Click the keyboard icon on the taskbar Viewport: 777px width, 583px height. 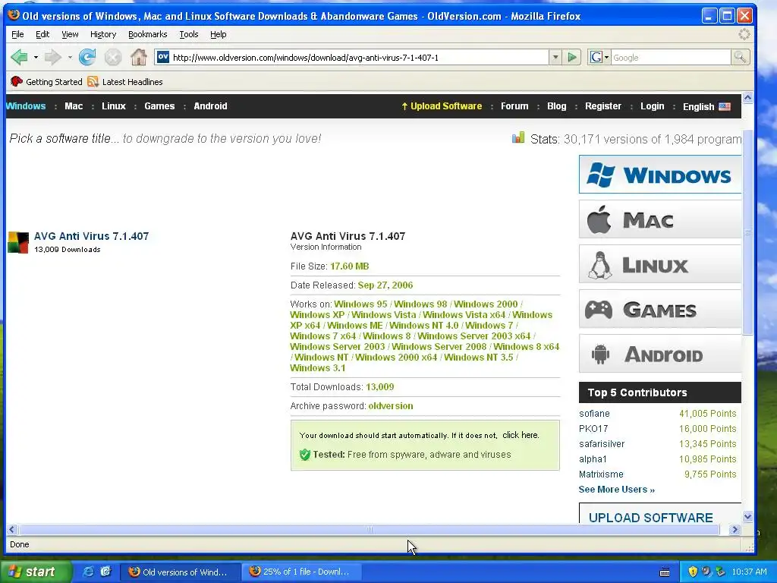(x=665, y=572)
